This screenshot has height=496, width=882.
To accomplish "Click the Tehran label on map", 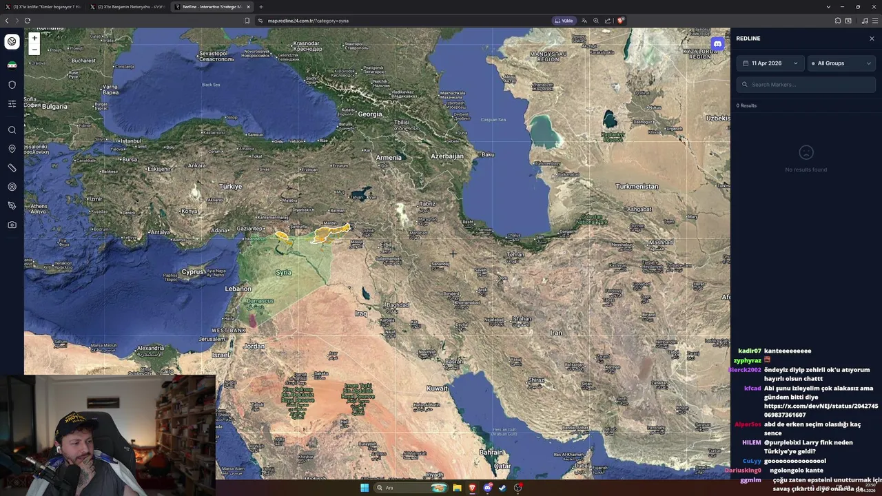I will [515, 254].
